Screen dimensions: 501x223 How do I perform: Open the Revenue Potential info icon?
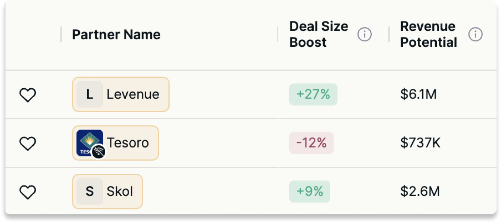tap(476, 35)
